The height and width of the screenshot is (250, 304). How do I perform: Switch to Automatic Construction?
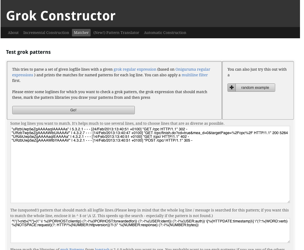click(x=165, y=33)
